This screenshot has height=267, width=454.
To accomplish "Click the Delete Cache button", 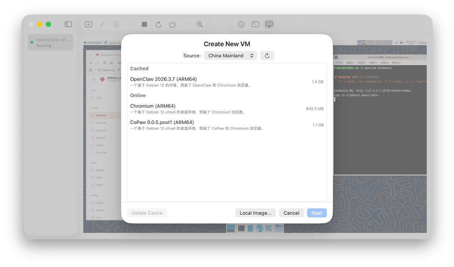I will tap(147, 213).
